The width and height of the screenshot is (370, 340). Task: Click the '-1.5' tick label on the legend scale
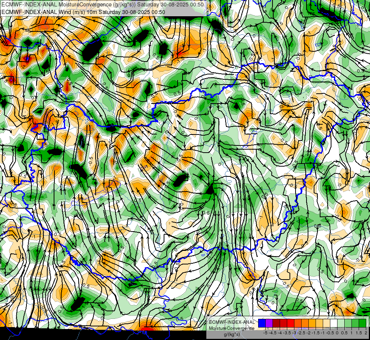click(316, 333)
